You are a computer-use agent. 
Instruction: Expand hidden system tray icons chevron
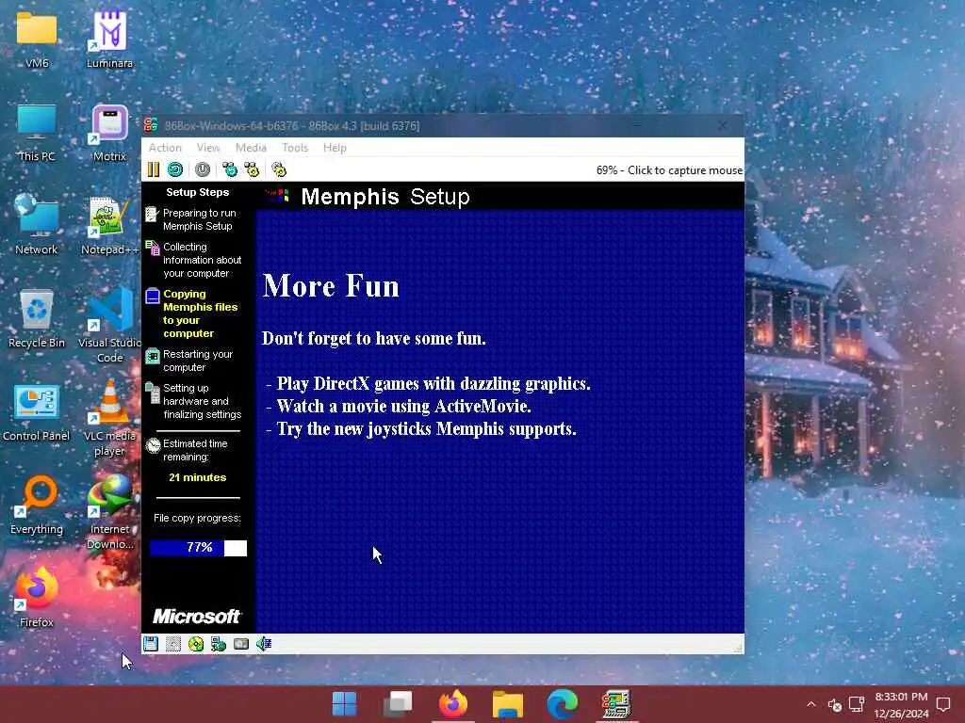(811, 704)
